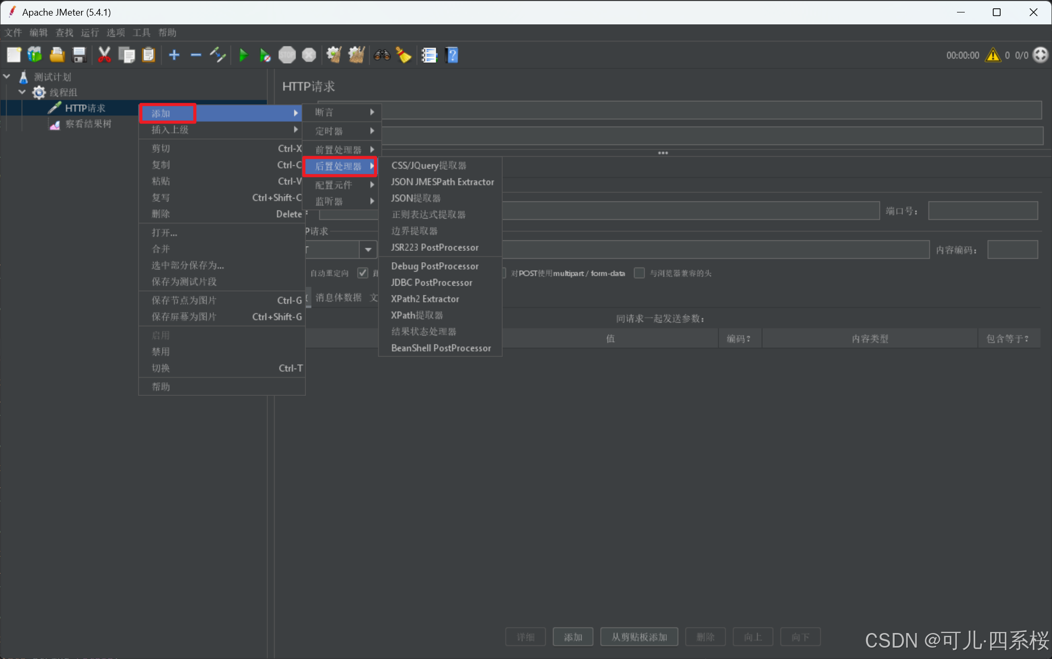Viewport: 1052px width, 659px height.
Task: Click the 从剪贴板添加 button
Action: (x=639, y=637)
